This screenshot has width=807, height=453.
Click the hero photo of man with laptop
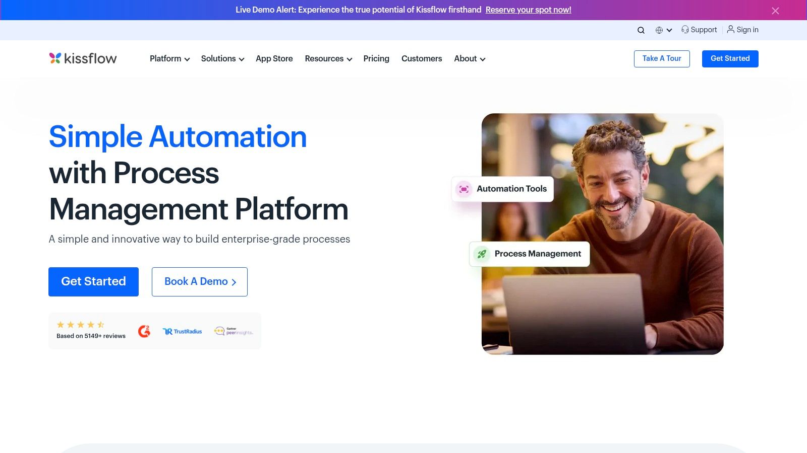point(603,234)
